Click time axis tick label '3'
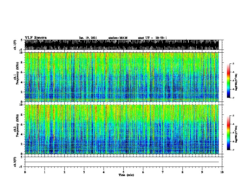 click(x=84, y=172)
